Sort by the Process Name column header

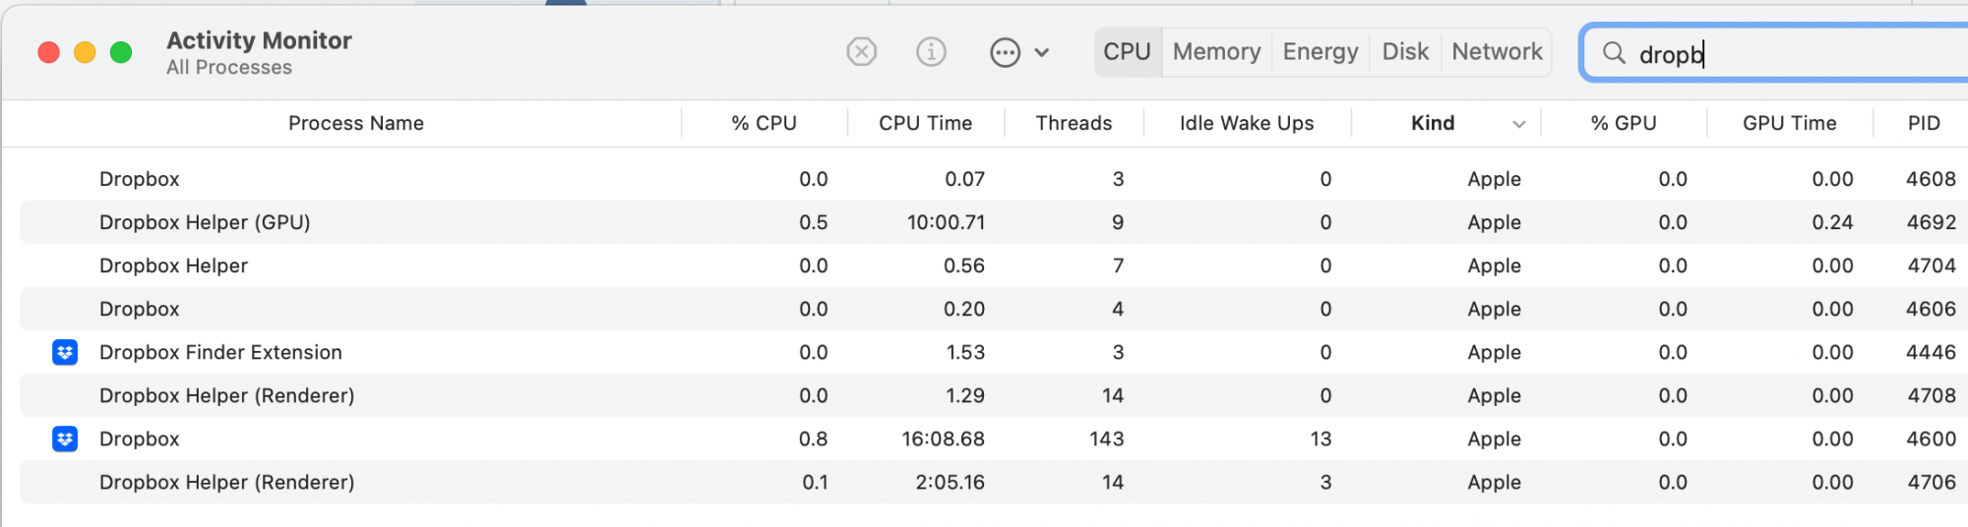355,123
